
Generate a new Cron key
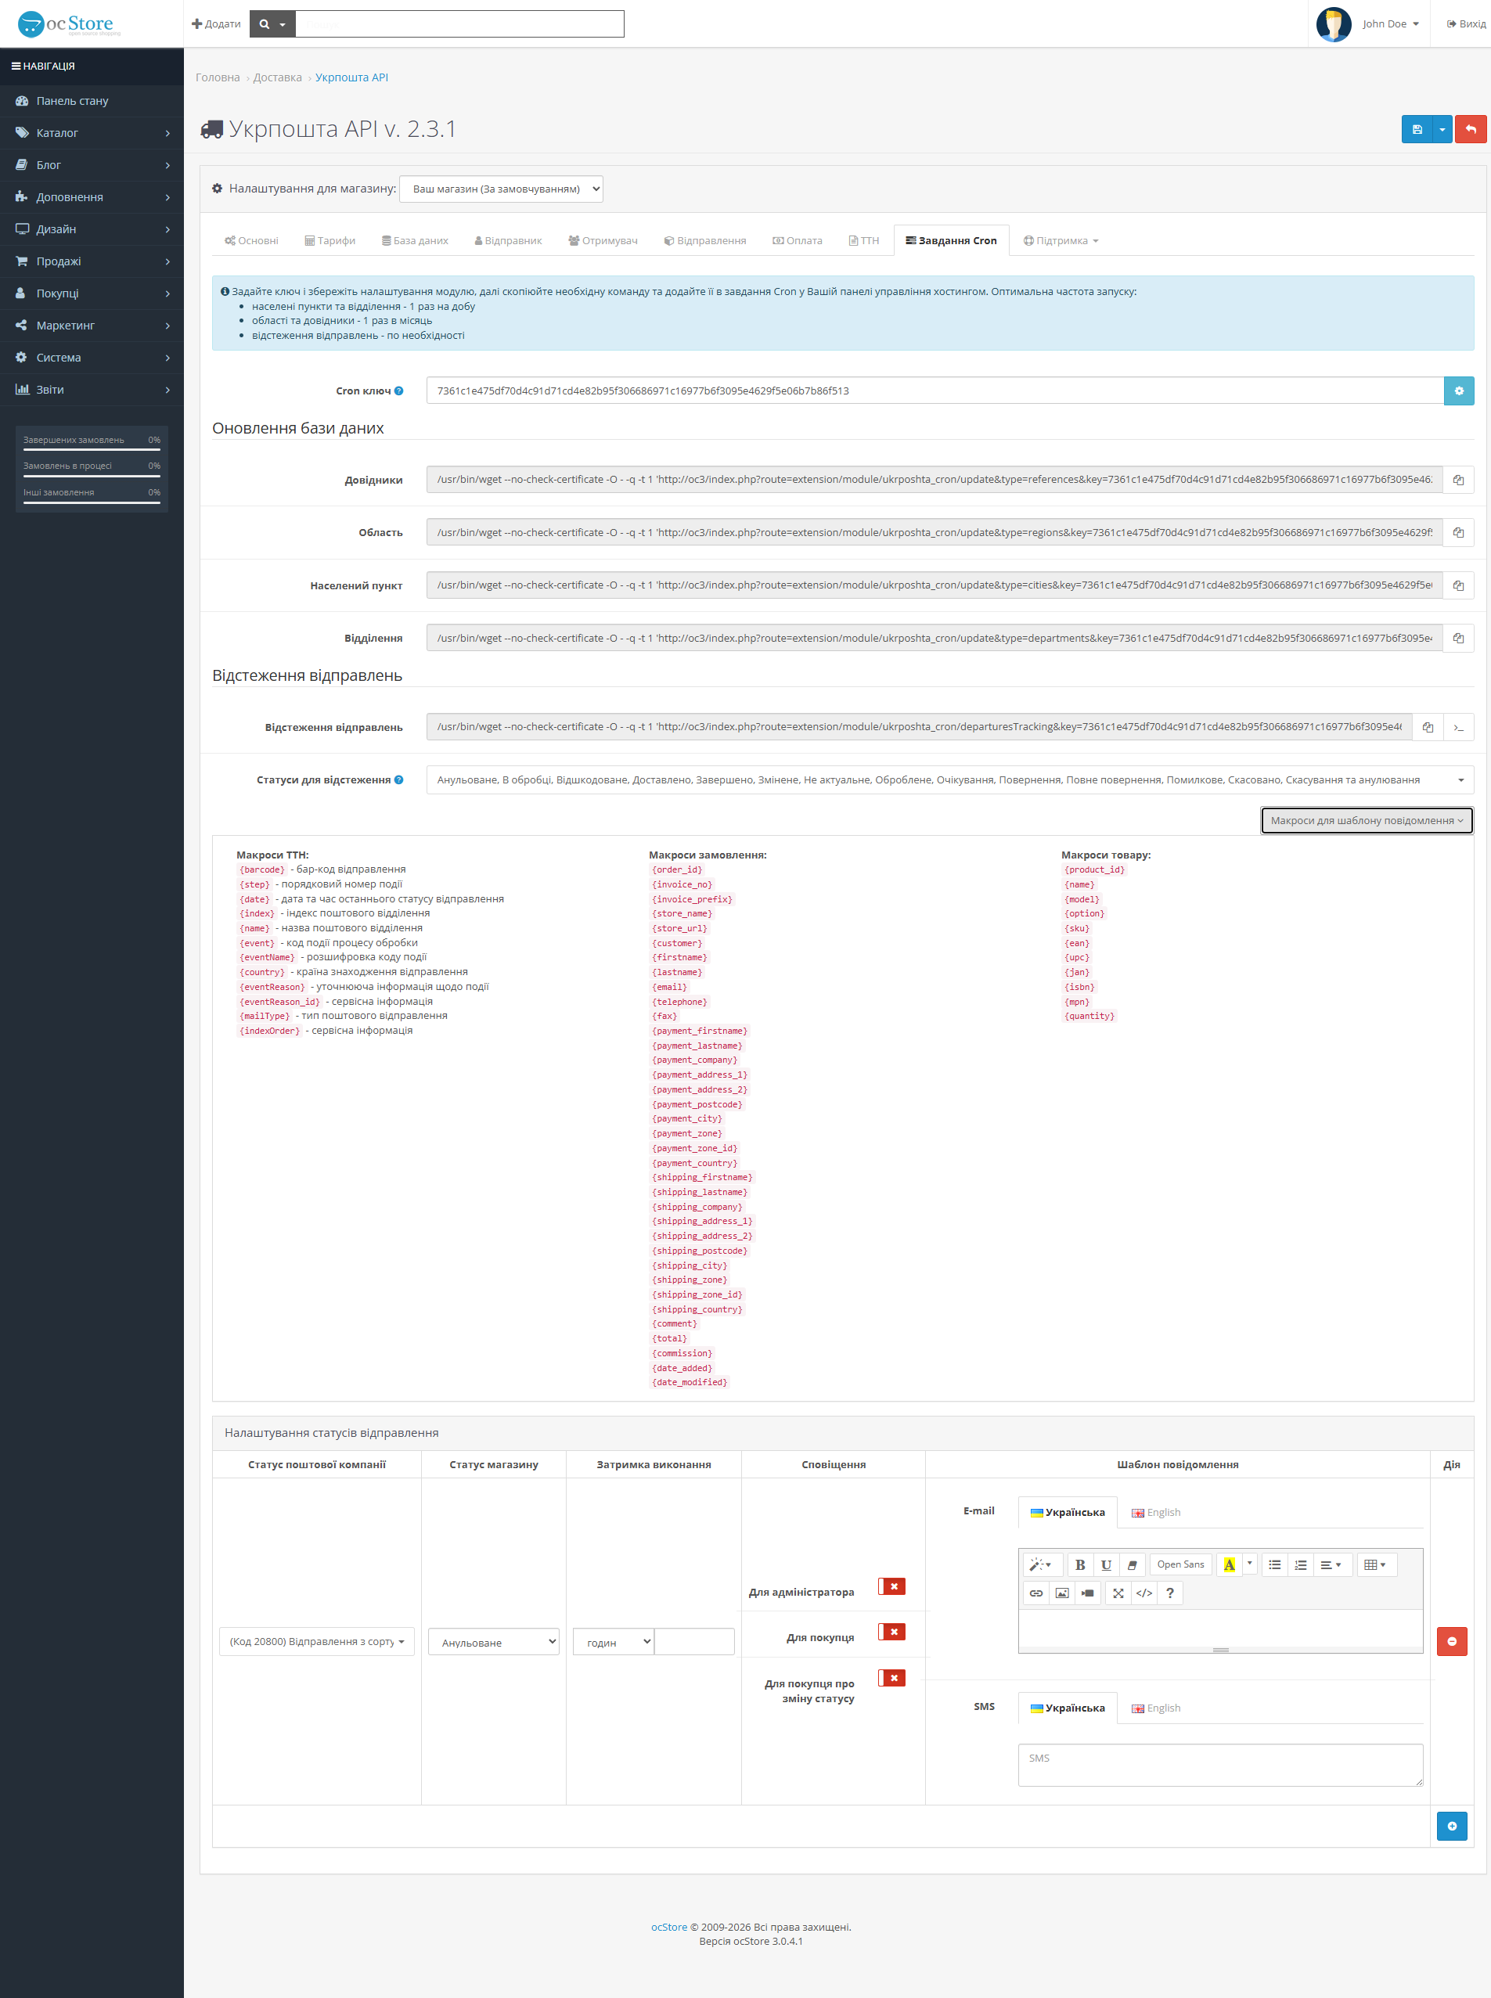point(1458,391)
